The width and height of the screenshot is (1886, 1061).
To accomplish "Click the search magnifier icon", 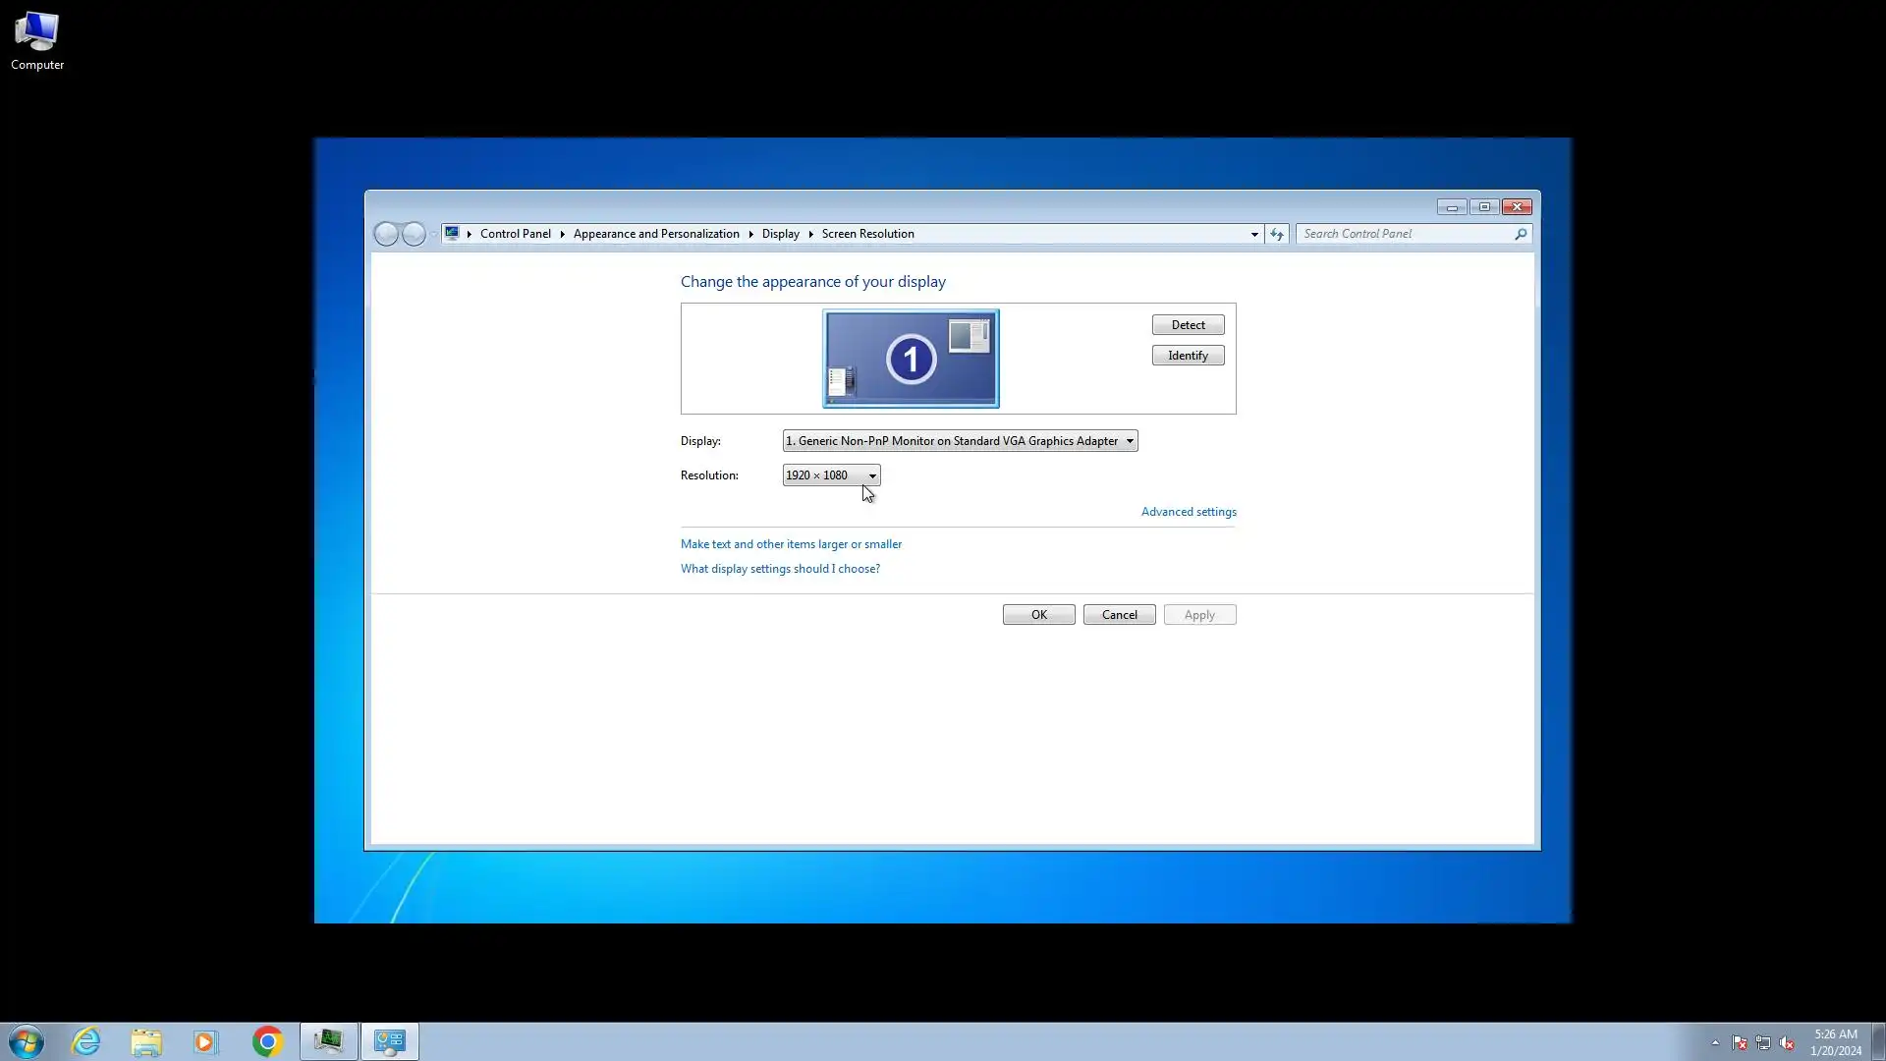I will [1521, 234].
